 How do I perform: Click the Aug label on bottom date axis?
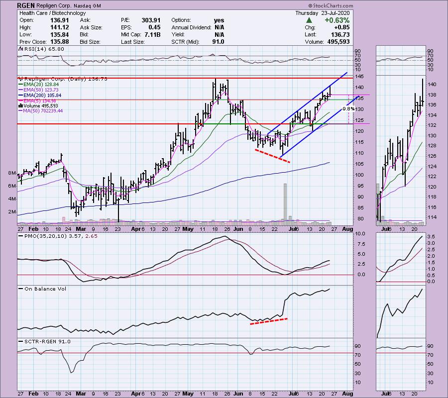[347, 394]
